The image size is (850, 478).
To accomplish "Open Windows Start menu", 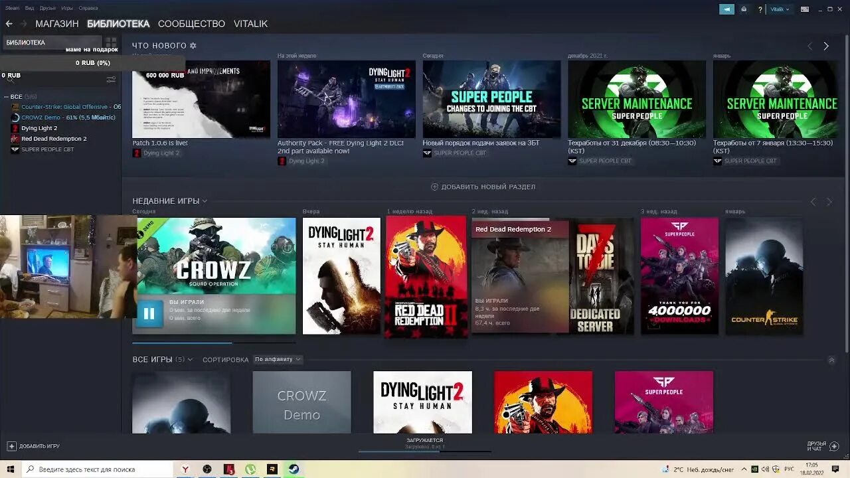I will click(11, 469).
